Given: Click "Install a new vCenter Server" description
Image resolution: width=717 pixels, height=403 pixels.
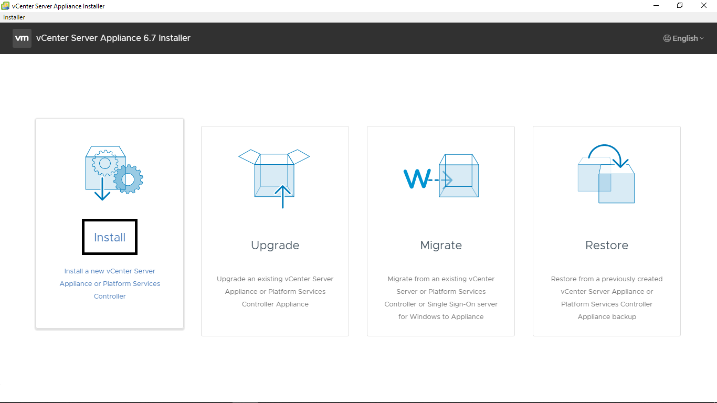Looking at the screenshot, I should (110, 284).
